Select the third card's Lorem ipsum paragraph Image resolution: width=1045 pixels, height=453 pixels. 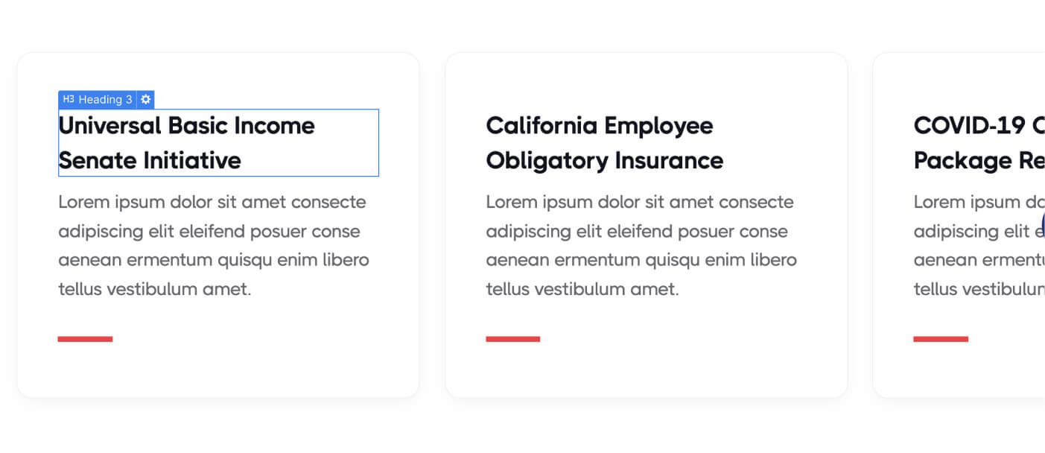(x=976, y=244)
